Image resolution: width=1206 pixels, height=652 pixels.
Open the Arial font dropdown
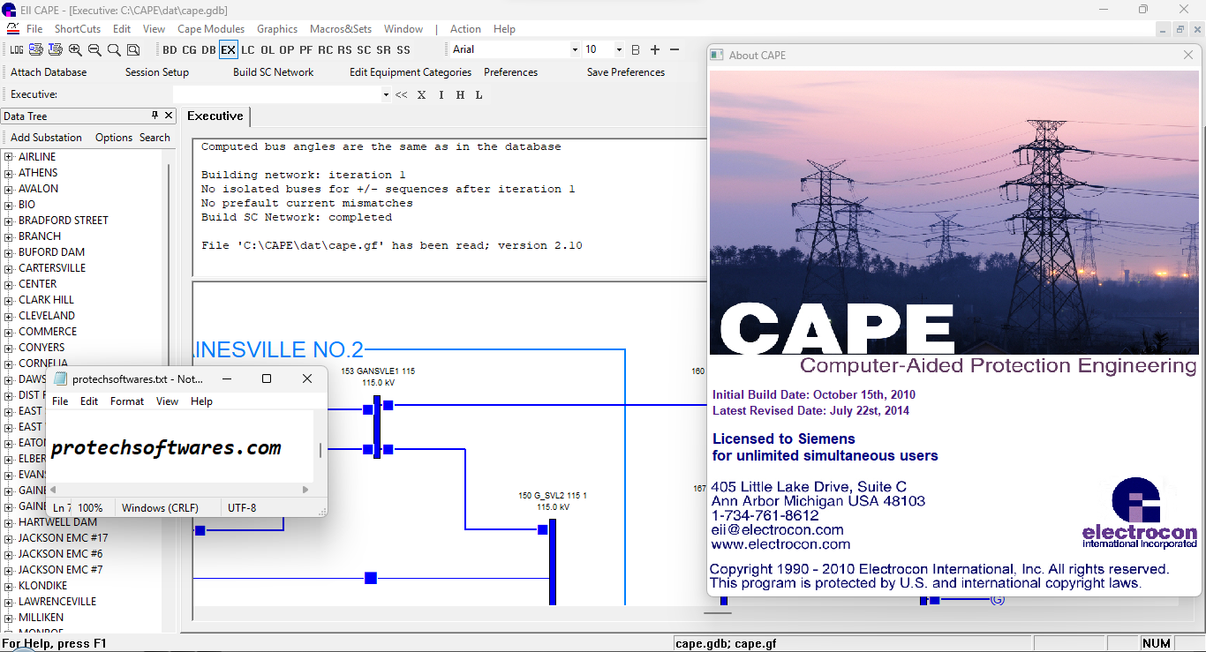pos(575,50)
